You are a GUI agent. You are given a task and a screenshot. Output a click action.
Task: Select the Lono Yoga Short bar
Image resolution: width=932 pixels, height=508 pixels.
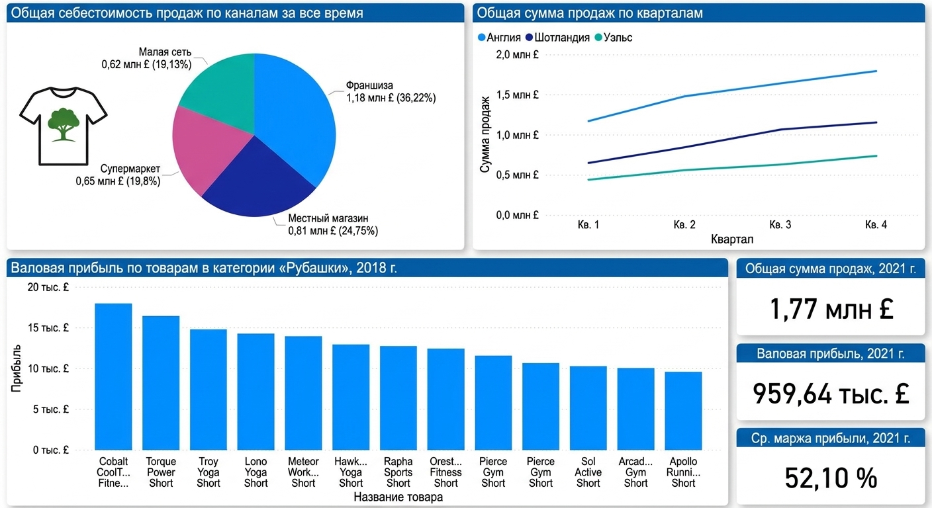tap(256, 392)
